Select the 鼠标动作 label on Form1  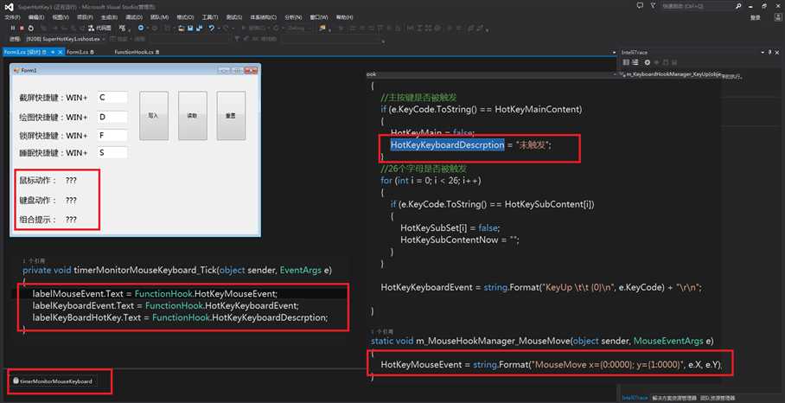click(x=38, y=180)
